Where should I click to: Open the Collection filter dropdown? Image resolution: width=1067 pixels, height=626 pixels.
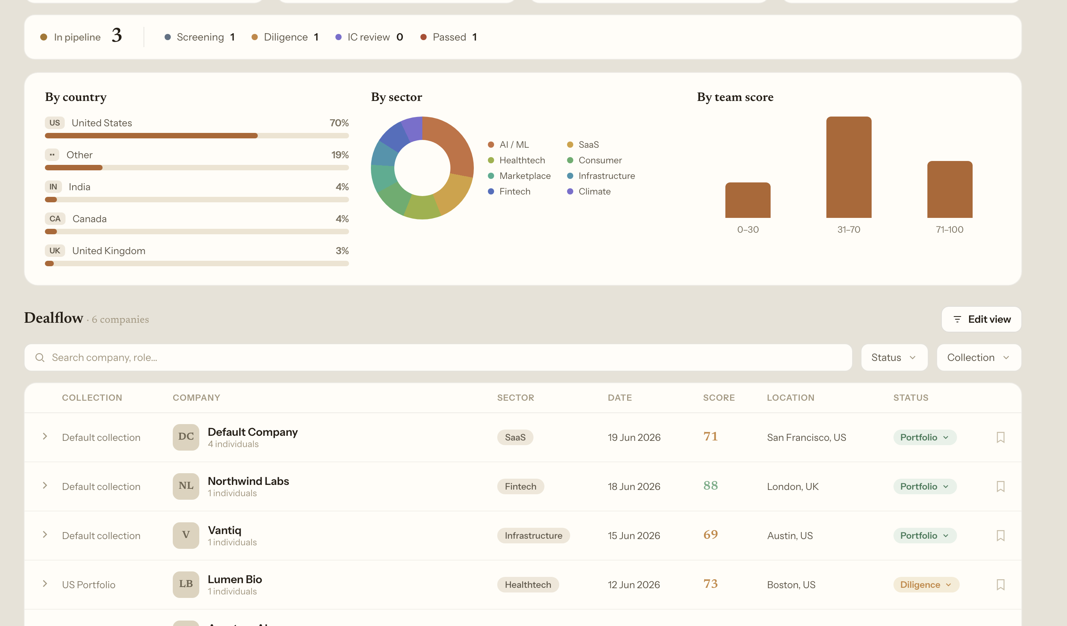point(978,358)
